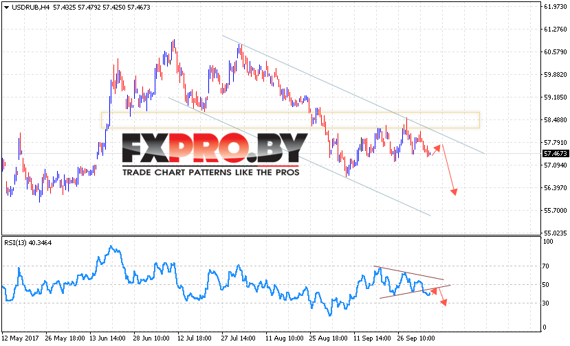
Task: Open the chart dropdown triangle beside USDRUB,H4
Action: 6,8
